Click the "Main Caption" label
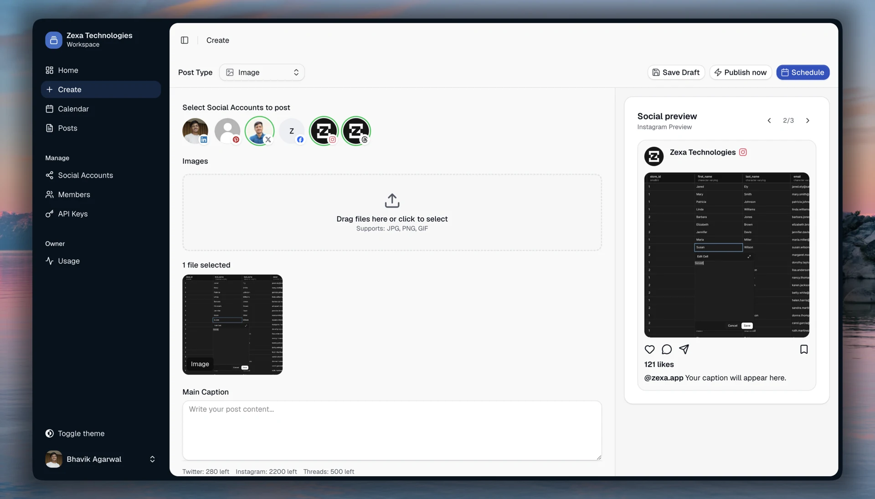Viewport: 875px width, 499px height. coord(206,392)
